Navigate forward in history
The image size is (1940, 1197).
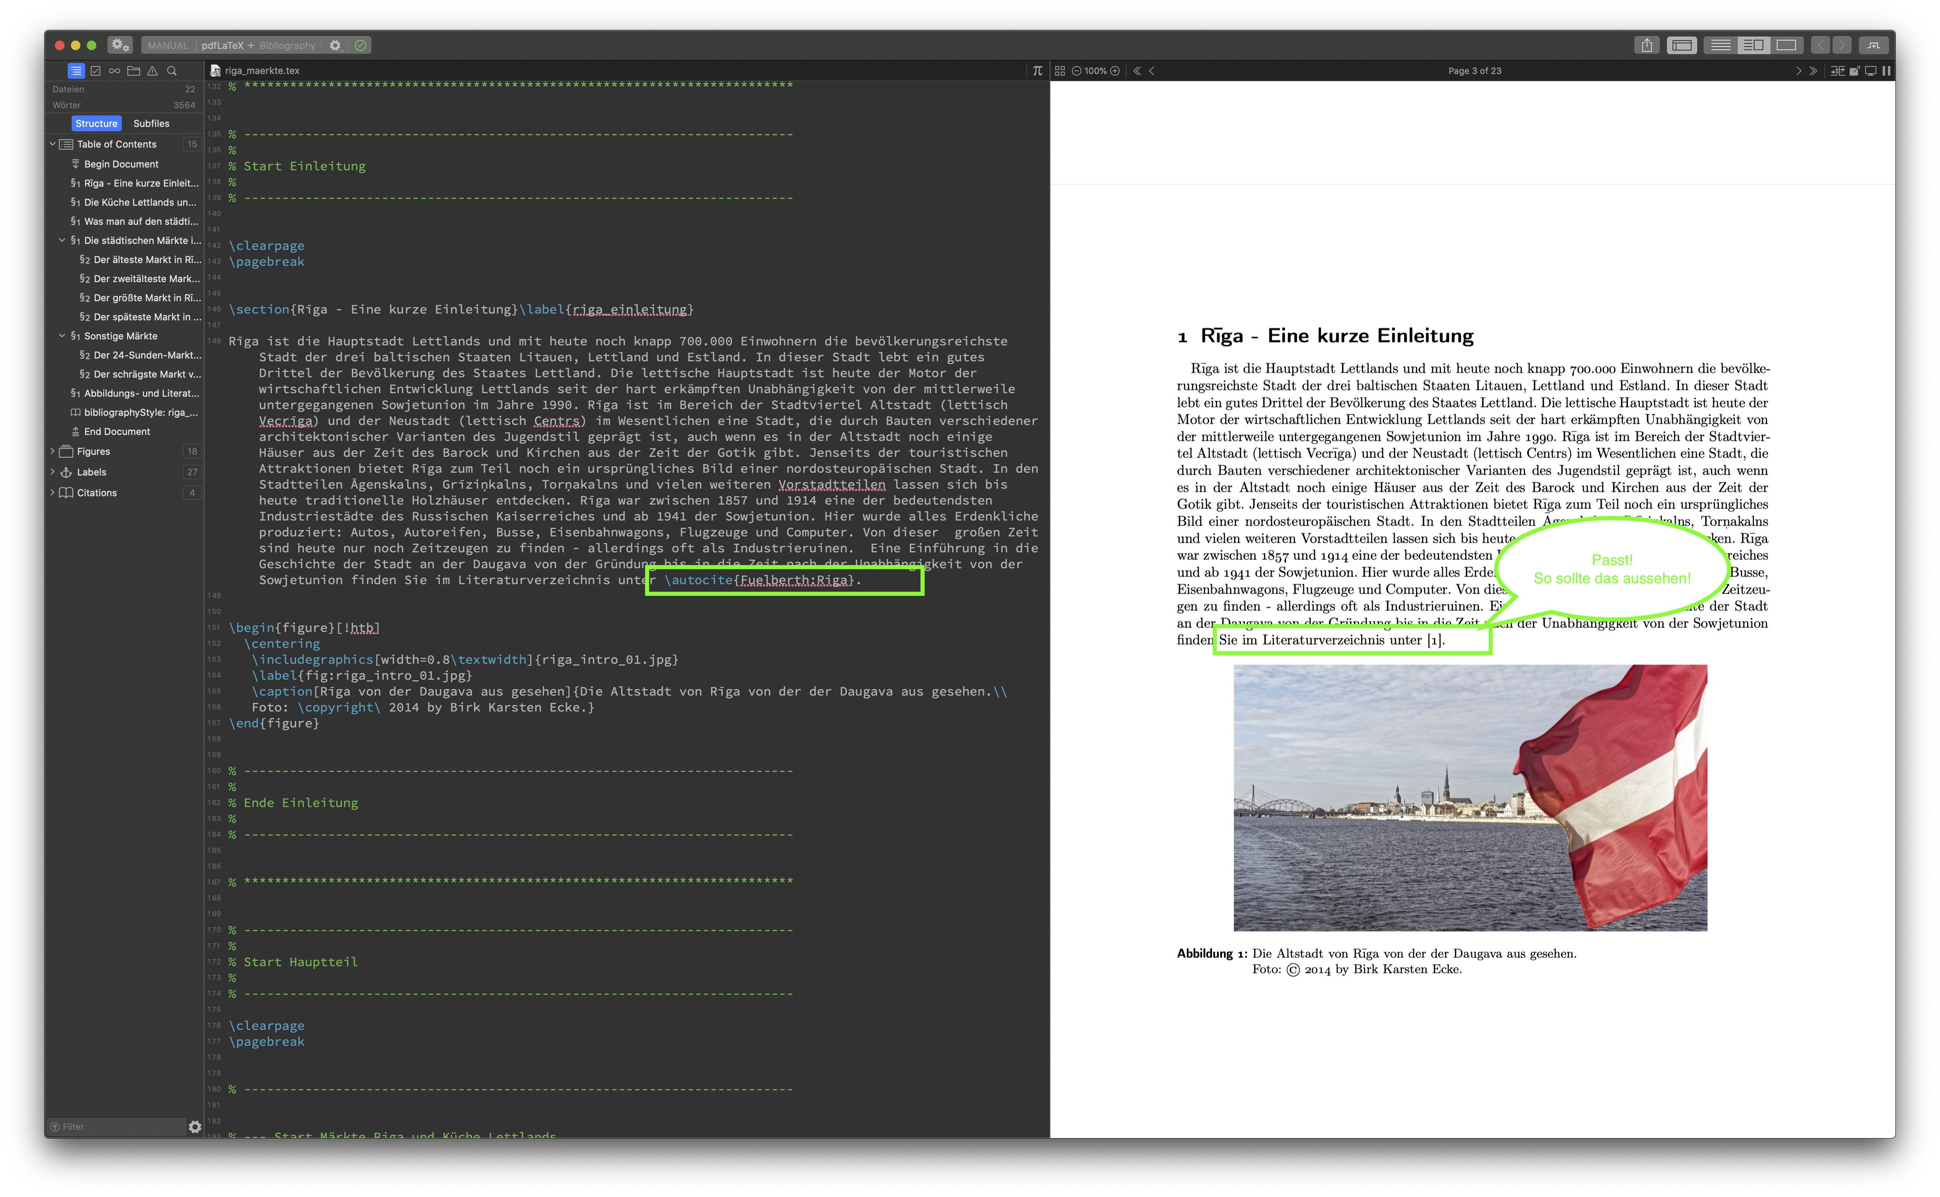coord(1842,45)
